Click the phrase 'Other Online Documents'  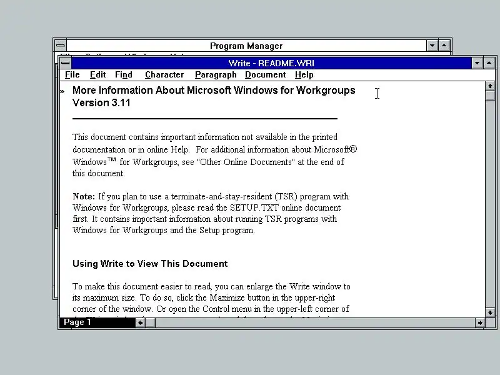(246, 162)
